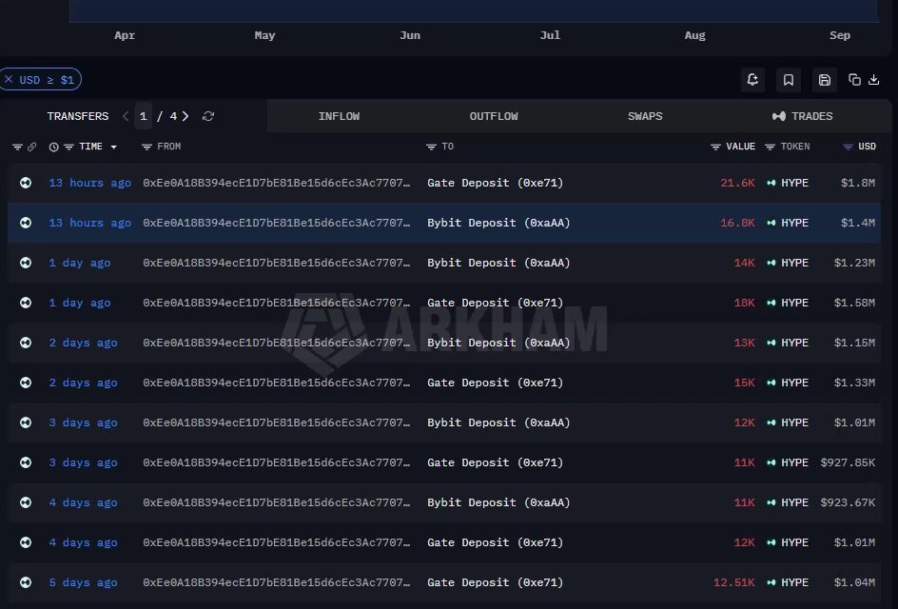Click the 21.6K value cell
The height and width of the screenshot is (609, 898).
coord(737,183)
